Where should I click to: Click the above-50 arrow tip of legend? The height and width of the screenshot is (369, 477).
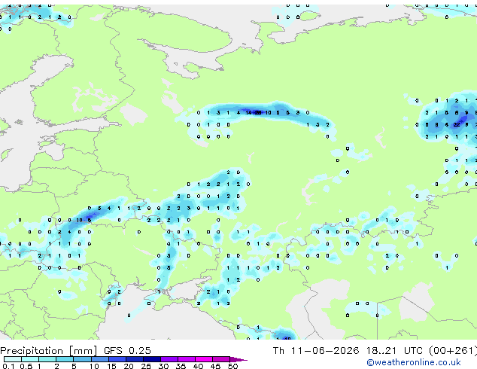(x=238, y=359)
